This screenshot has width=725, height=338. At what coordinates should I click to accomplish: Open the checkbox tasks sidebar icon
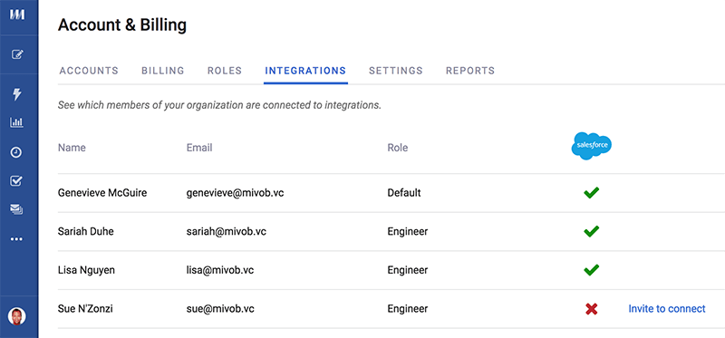point(16,181)
